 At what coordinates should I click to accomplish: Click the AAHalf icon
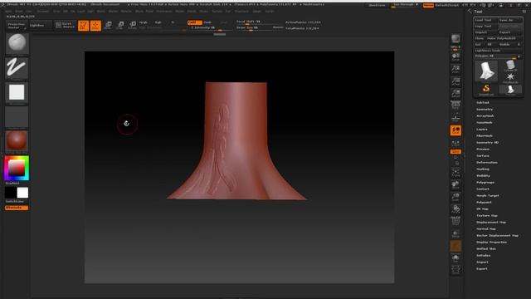pyautogui.click(x=455, y=94)
